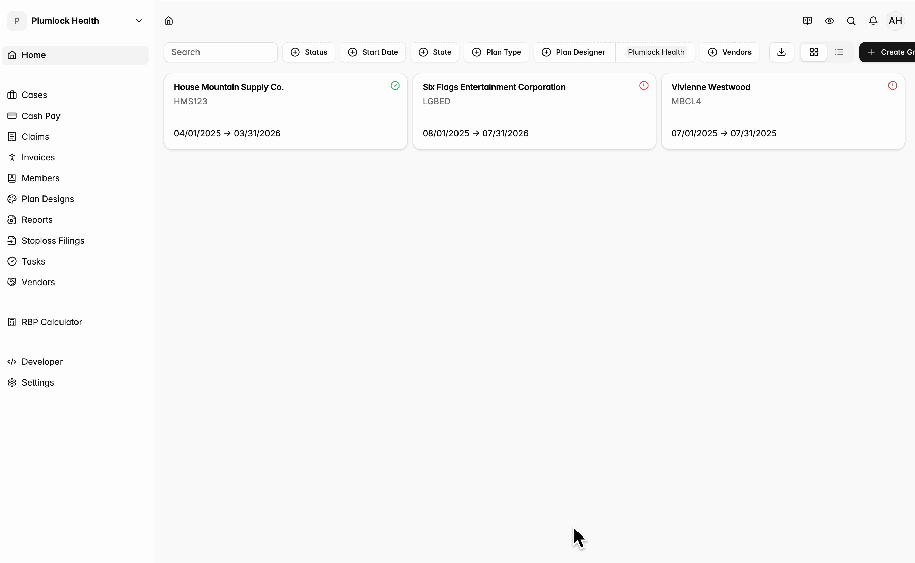Open the documentation book icon
This screenshot has height=563, width=915.
[807, 21]
